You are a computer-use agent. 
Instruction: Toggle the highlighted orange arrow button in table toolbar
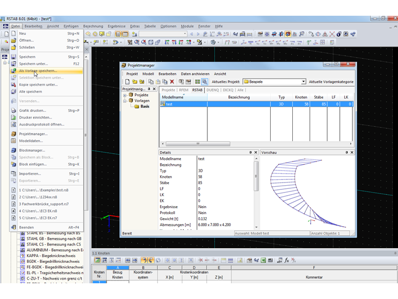[x=144, y=260]
